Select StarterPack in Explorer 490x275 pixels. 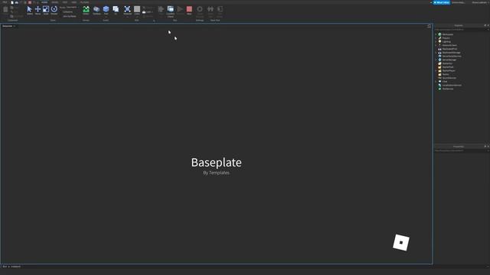tap(448, 67)
